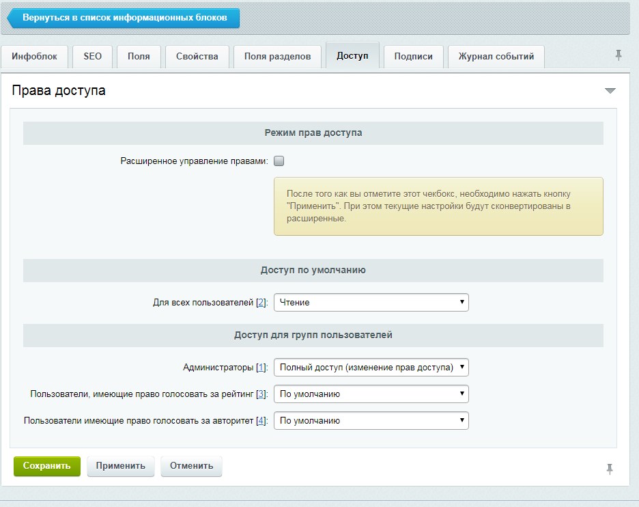This screenshot has height=507, width=639.
Task: Open the Поля разделов tab
Action: click(x=277, y=57)
